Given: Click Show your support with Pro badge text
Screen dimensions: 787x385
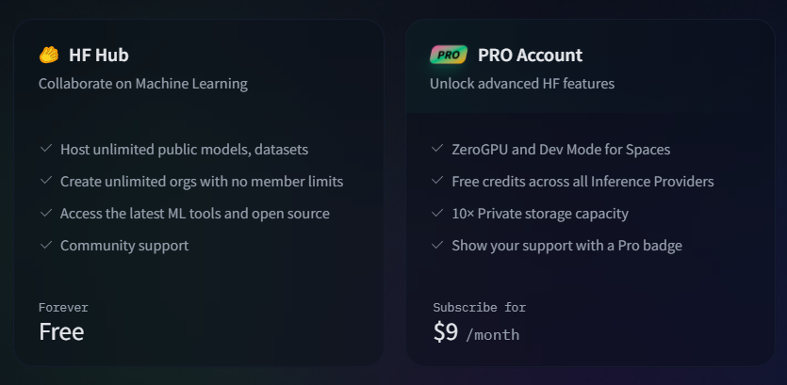Looking at the screenshot, I should coord(566,246).
